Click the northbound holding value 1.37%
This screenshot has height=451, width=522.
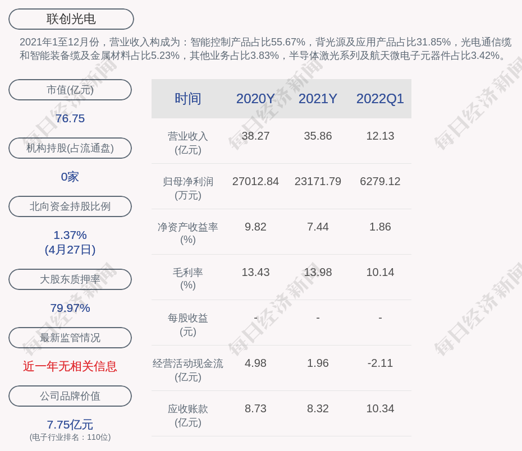(70, 235)
